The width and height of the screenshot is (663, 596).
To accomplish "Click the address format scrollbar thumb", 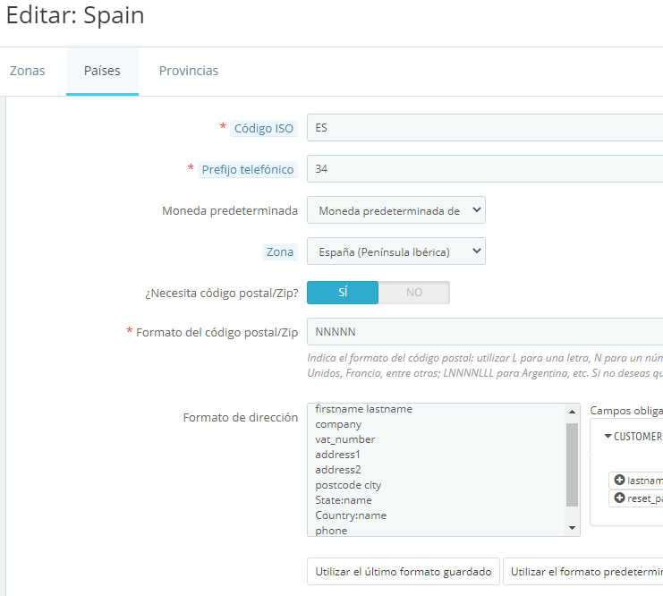I will [572, 464].
